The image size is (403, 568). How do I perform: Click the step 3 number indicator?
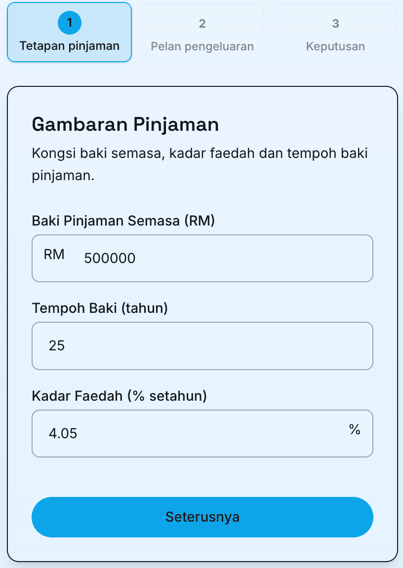click(335, 23)
